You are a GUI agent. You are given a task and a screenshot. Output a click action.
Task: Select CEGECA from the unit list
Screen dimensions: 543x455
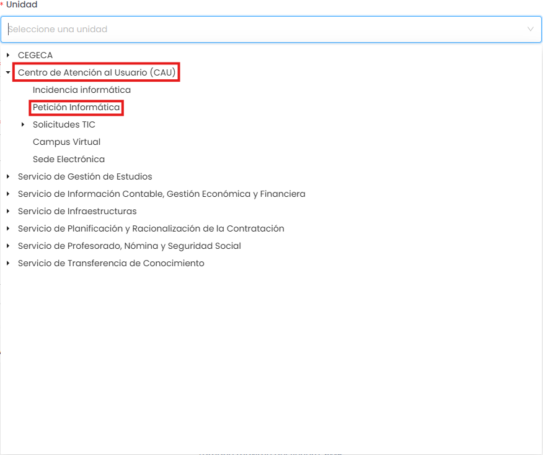(35, 55)
